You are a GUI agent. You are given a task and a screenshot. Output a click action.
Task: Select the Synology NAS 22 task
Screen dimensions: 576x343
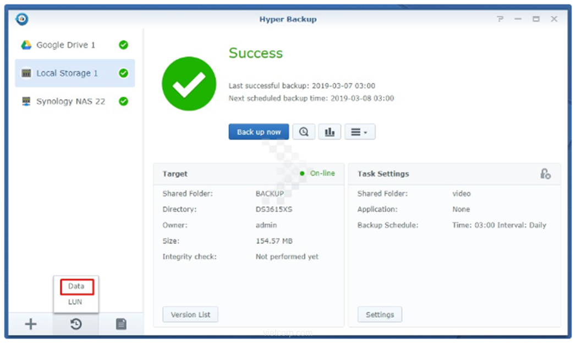tap(70, 102)
